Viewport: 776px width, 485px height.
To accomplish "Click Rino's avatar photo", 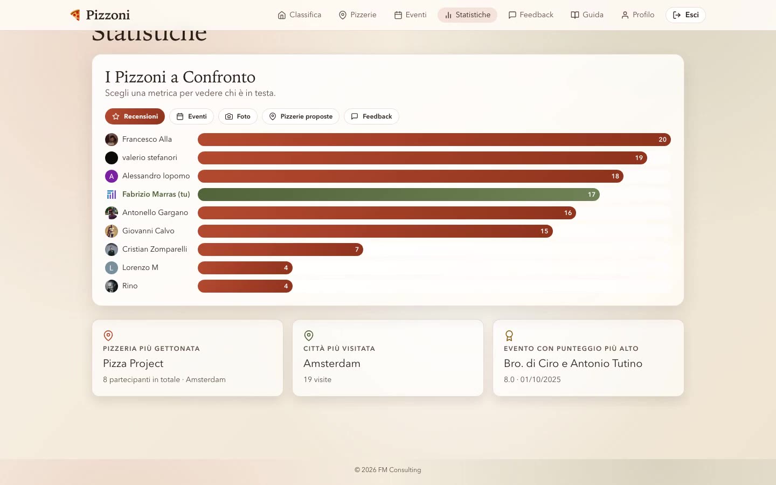I will click(112, 286).
